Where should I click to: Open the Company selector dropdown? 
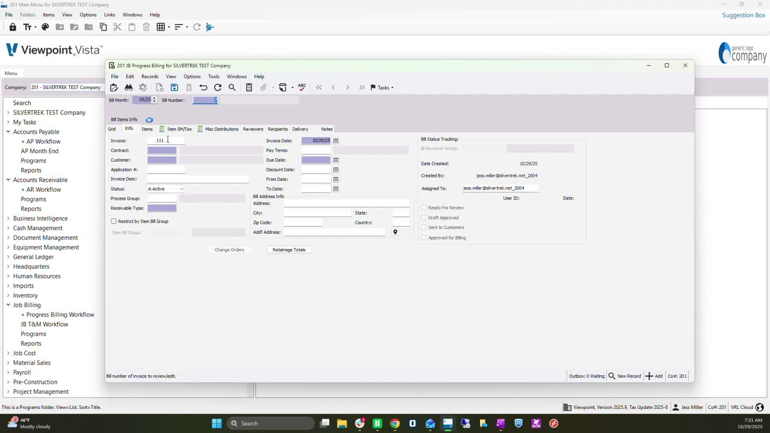(66, 87)
